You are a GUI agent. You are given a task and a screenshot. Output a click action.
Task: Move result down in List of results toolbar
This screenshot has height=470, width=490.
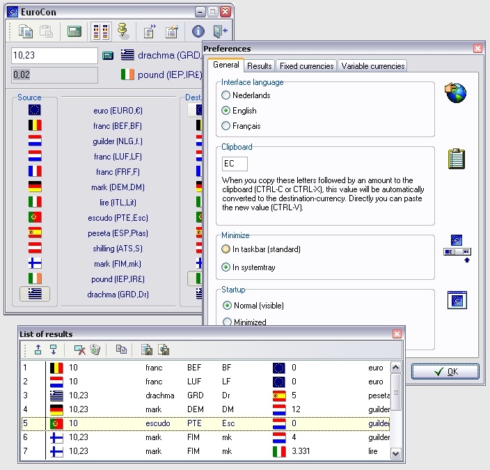tap(54, 350)
